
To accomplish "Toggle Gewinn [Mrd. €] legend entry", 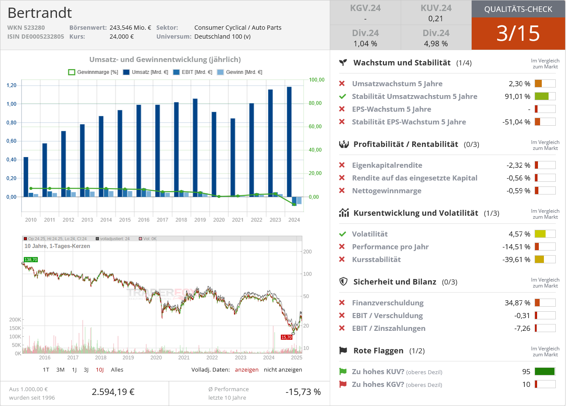I will 240,72.
